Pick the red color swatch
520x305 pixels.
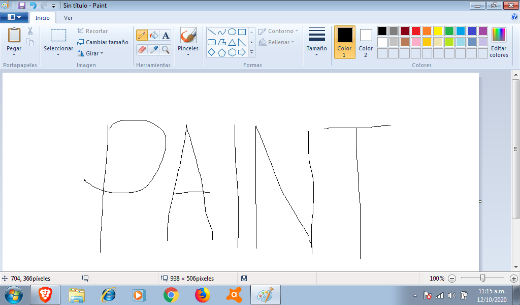click(x=416, y=31)
